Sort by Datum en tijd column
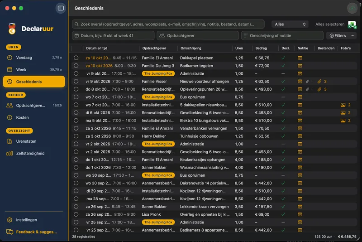Screen dimensions: 362x242 point(97,48)
